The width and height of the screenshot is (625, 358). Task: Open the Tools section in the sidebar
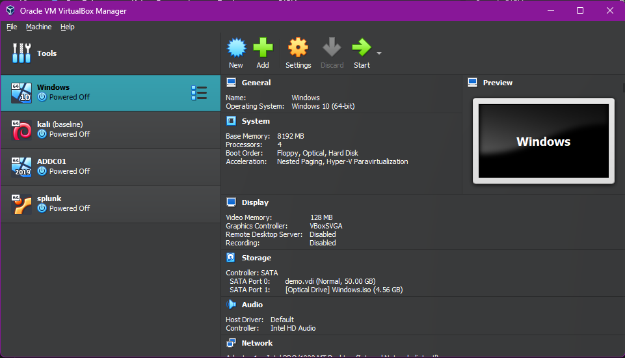tap(111, 53)
